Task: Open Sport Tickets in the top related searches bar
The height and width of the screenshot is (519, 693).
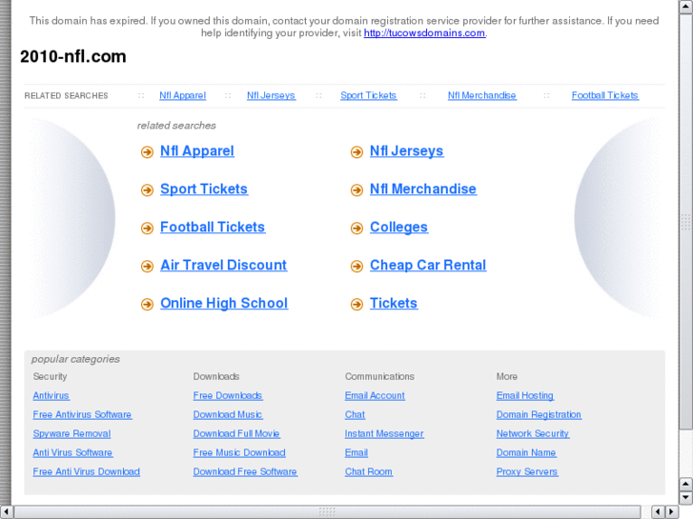Action: 369,95
